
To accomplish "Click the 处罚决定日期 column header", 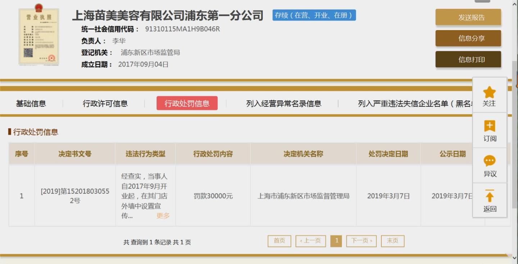I will click(388, 154).
